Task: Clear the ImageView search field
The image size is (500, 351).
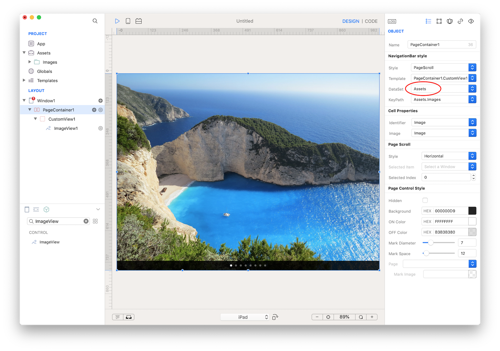Action: [86, 221]
